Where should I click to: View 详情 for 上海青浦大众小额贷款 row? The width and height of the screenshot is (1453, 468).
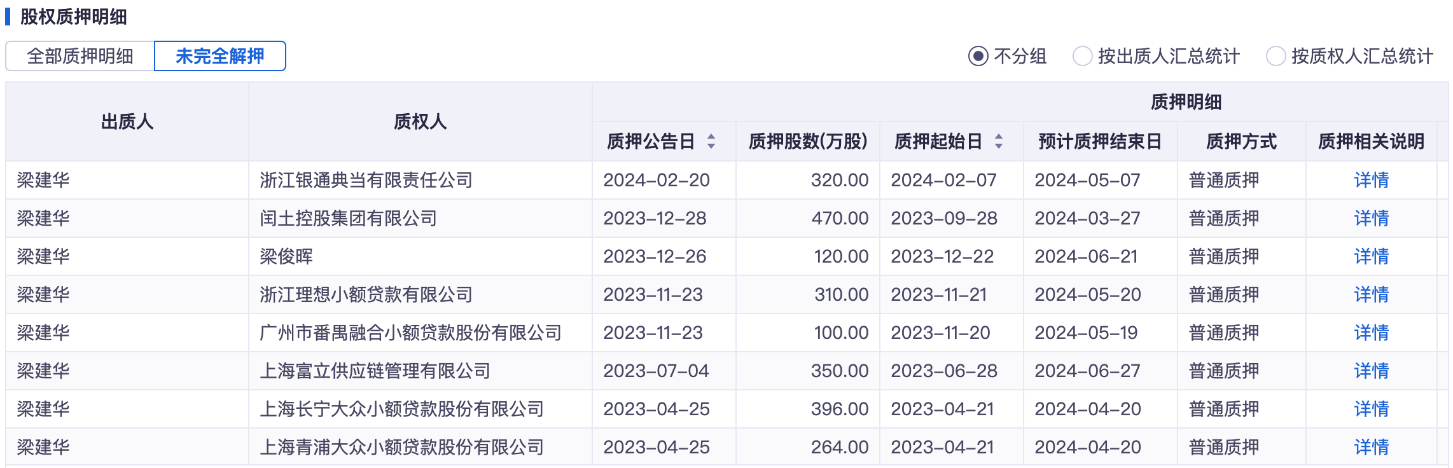1371,447
